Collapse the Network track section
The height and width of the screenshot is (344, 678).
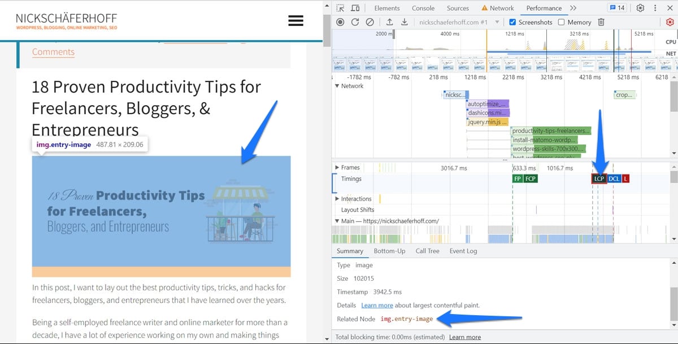337,86
